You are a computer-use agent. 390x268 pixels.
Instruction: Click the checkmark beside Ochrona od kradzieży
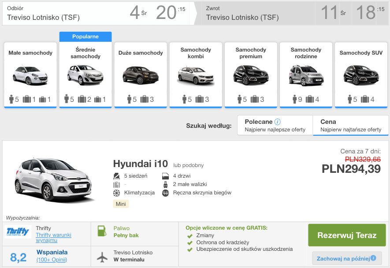[190, 243]
